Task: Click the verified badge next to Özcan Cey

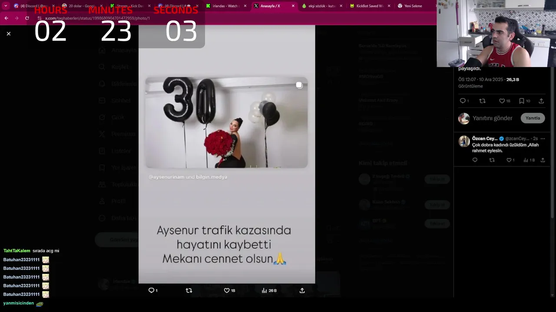Action: click(x=501, y=139)
